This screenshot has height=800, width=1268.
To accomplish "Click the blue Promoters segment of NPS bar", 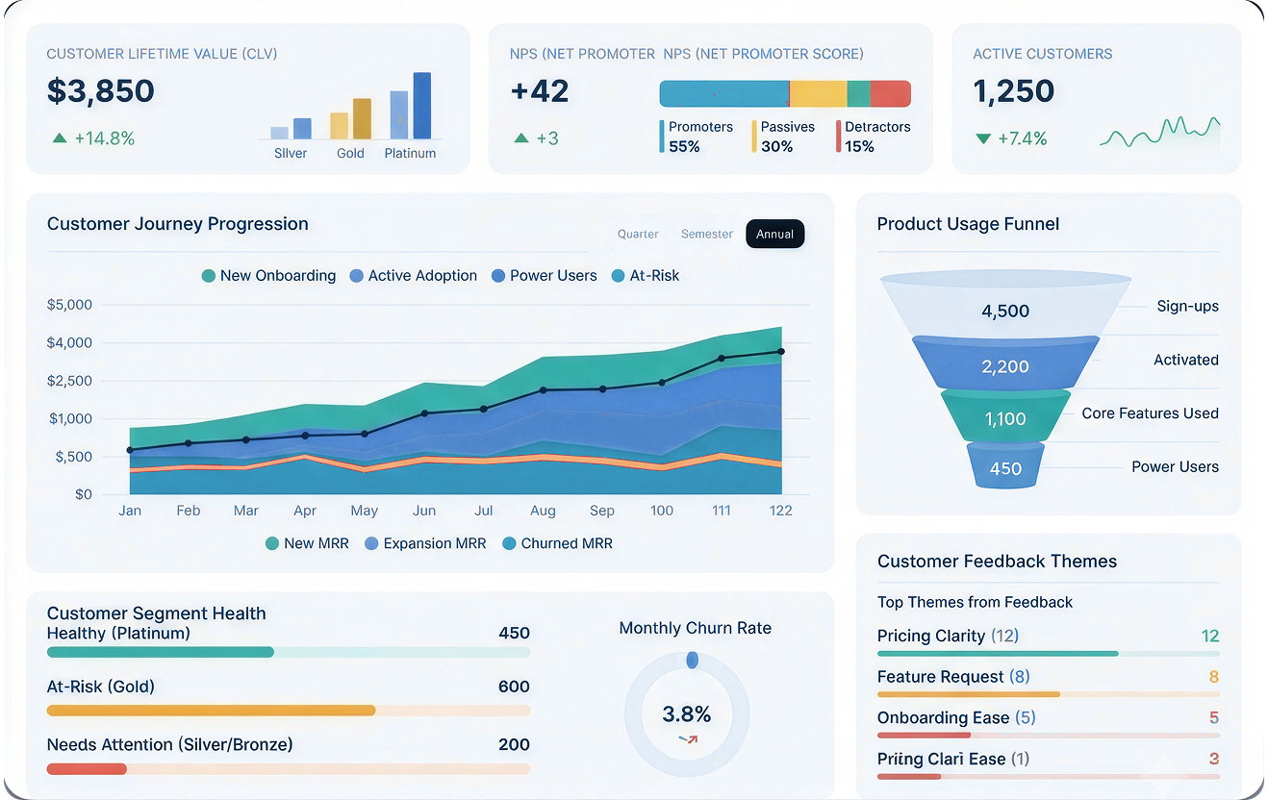I will [x=724, y=93].
